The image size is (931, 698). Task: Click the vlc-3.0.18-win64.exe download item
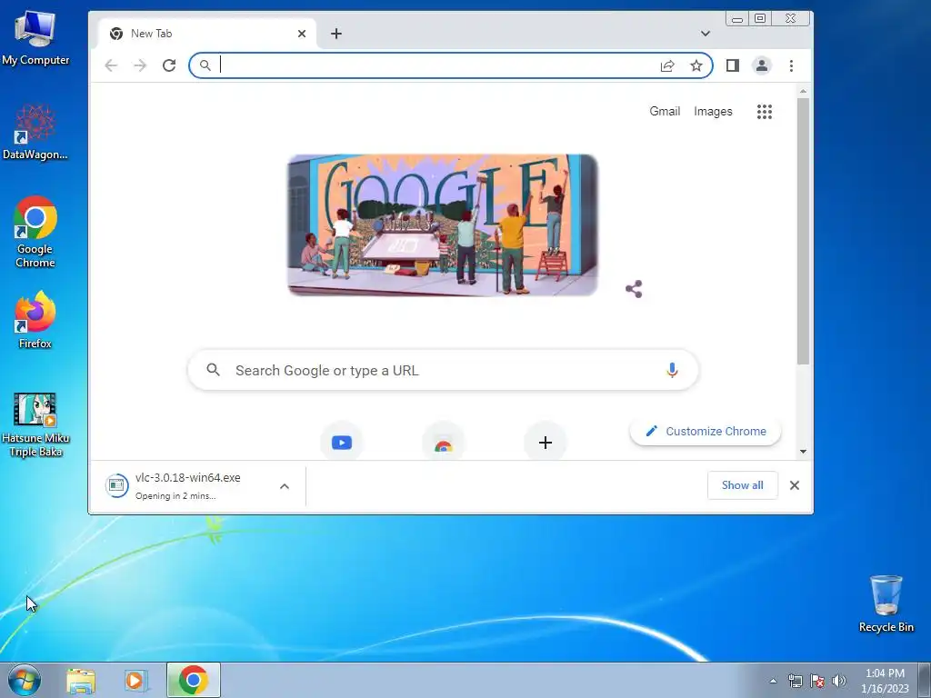click(x=187, y=485)
